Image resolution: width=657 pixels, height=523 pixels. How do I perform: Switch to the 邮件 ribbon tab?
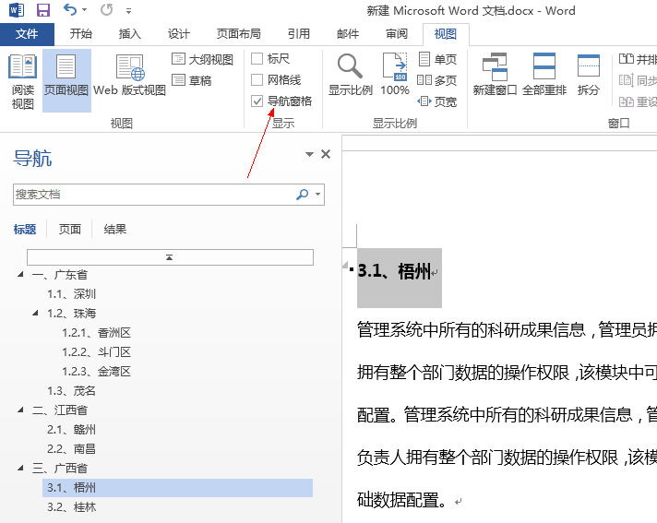coord(348,33)
